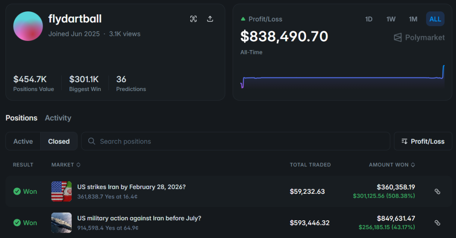Screen dimensions: 456x238
Task: Sort by the Amount Won column
Action: 391,165
